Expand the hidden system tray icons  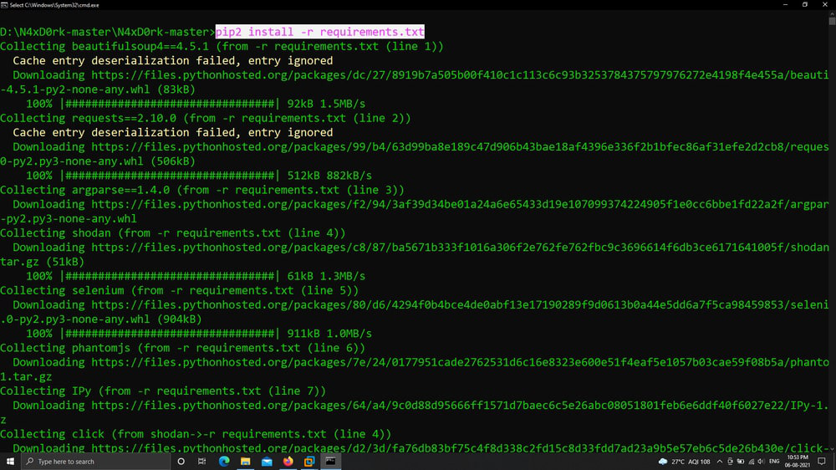click(720, 462)
